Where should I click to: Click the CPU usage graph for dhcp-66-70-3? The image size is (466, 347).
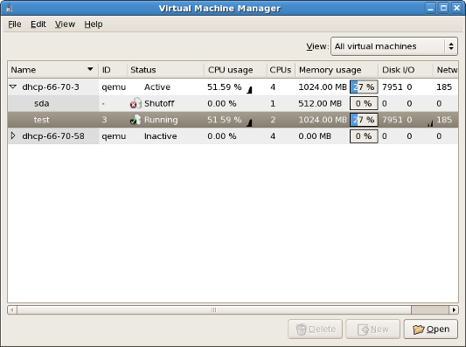[x=249, y=89]
